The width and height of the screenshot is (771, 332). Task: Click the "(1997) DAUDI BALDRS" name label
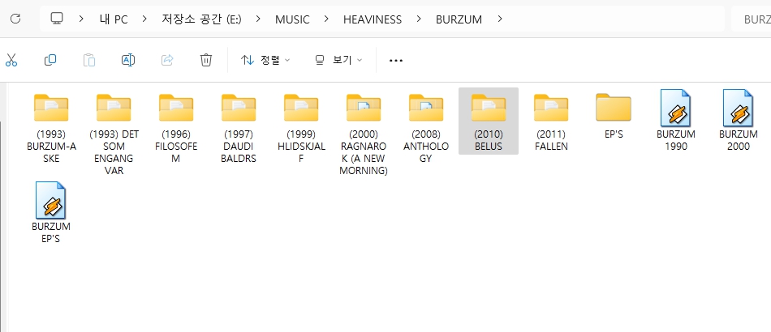coord(239,146)
